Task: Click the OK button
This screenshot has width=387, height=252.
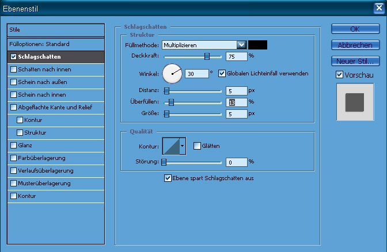Action: (x=354, y=29)
